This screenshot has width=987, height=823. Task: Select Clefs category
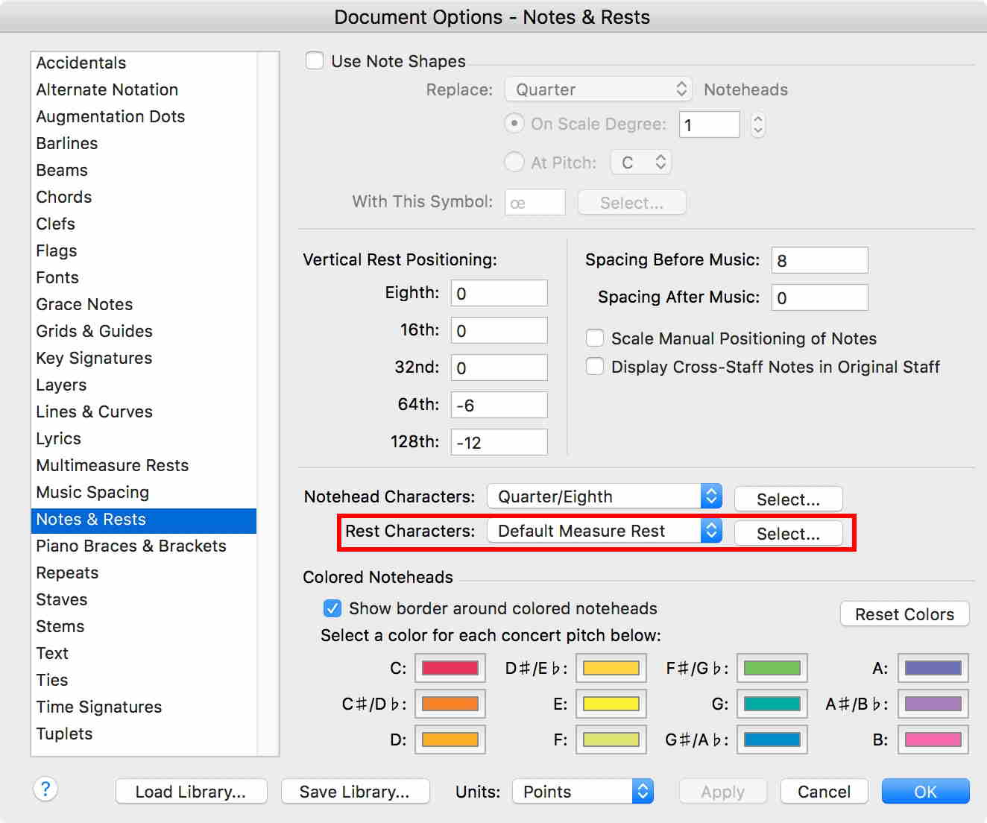coord(144,224)
